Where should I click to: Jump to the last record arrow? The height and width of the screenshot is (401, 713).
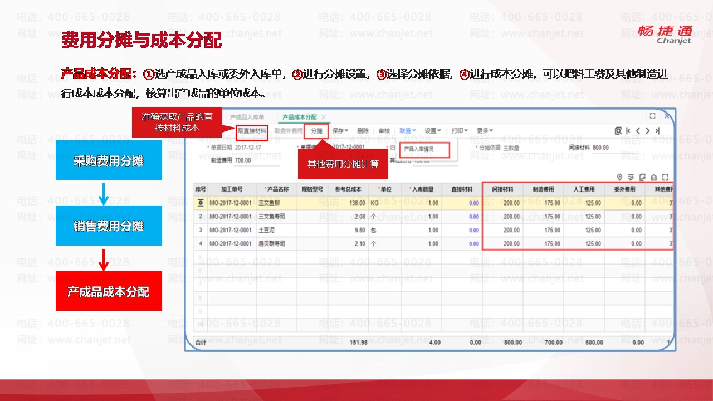pyautogui.click(x=657, y=131)
